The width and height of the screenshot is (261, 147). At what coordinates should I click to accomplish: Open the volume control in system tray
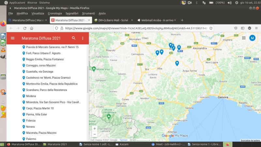coord(230,3)
